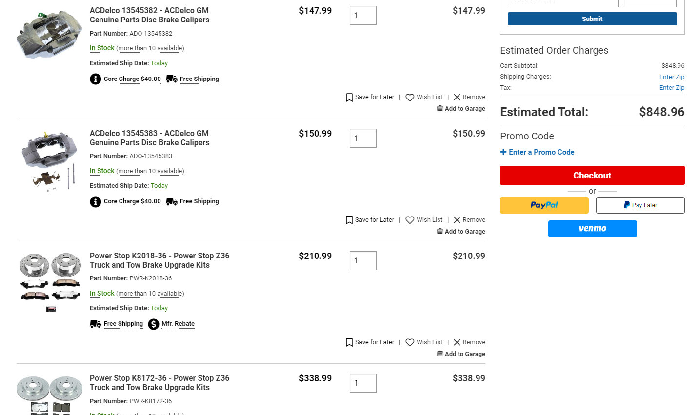Save Power Stop K2018-36 kit for later
This screenshot has width=698, height=415.
370,342
